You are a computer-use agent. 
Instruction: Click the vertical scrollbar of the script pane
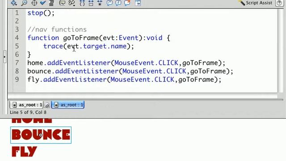(x=280, y=51)
